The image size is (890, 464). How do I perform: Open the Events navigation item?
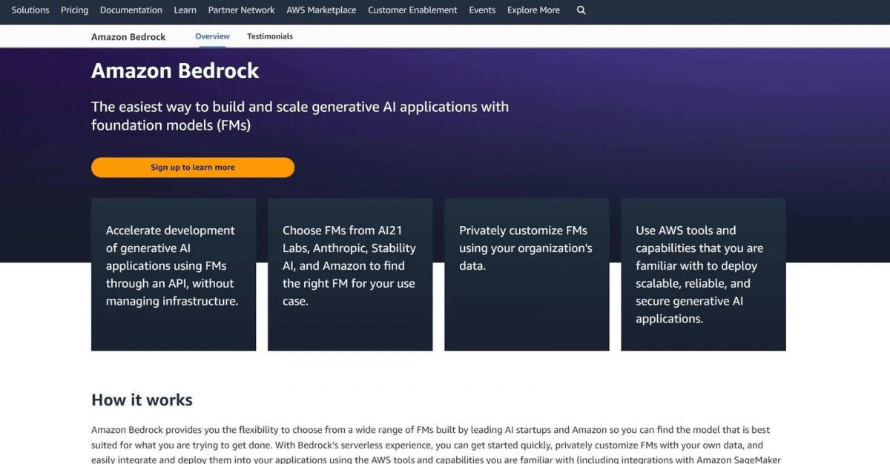click(482, 10)
